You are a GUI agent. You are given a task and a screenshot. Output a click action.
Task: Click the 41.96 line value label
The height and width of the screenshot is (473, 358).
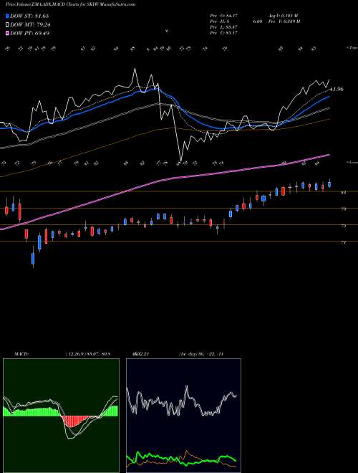tap(337, 90)
